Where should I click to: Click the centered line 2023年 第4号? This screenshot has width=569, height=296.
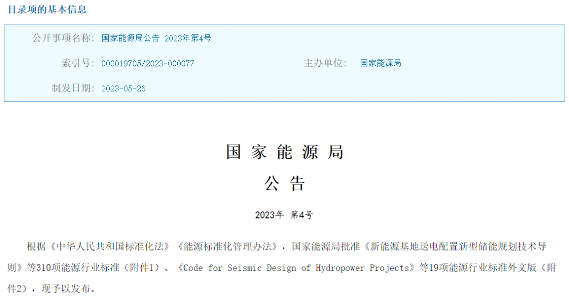point(284,215)
